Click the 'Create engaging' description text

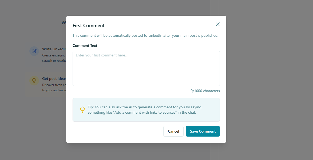54,55
